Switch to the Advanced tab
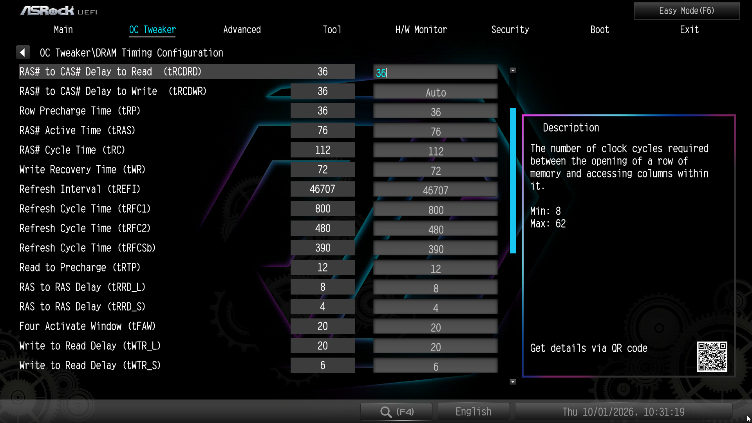Image resolution: width=752 pixels, height=423 pixels. (x=242, y=30)
